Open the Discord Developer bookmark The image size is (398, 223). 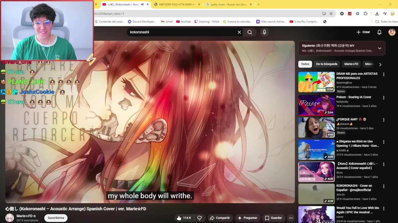pos(142,22)
